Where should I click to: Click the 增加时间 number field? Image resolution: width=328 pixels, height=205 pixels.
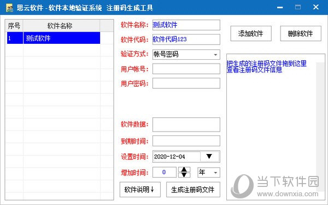165,172
